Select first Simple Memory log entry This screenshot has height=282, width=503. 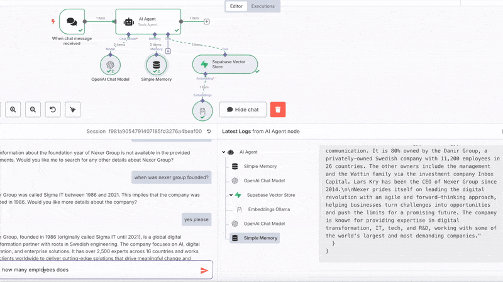[x=260, y=166]
